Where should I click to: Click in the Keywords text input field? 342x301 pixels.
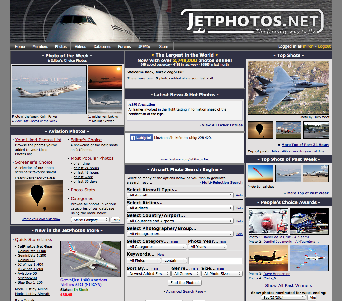click(215, 260)
